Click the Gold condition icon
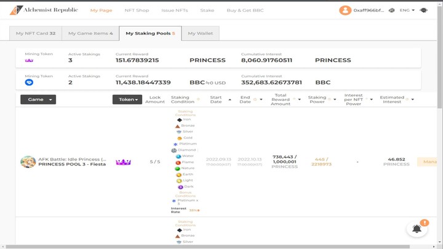 click(180, 138)
